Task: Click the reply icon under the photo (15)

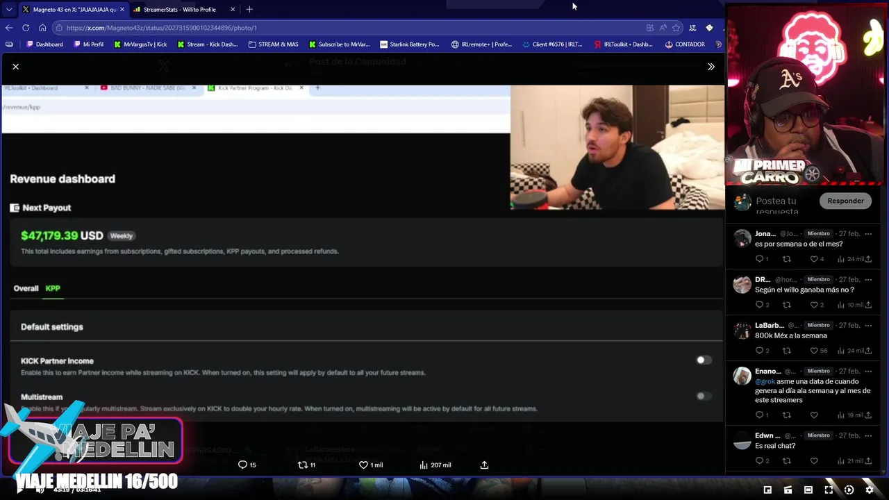Action: pyautogui.click(x=242, y=465)
